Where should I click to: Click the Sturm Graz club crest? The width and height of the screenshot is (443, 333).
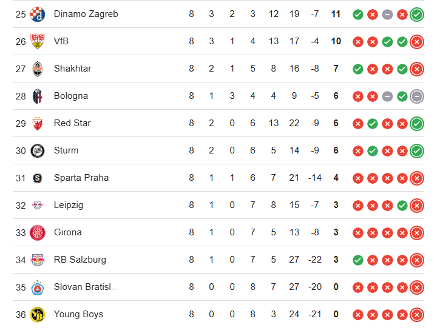pos(37,151)
